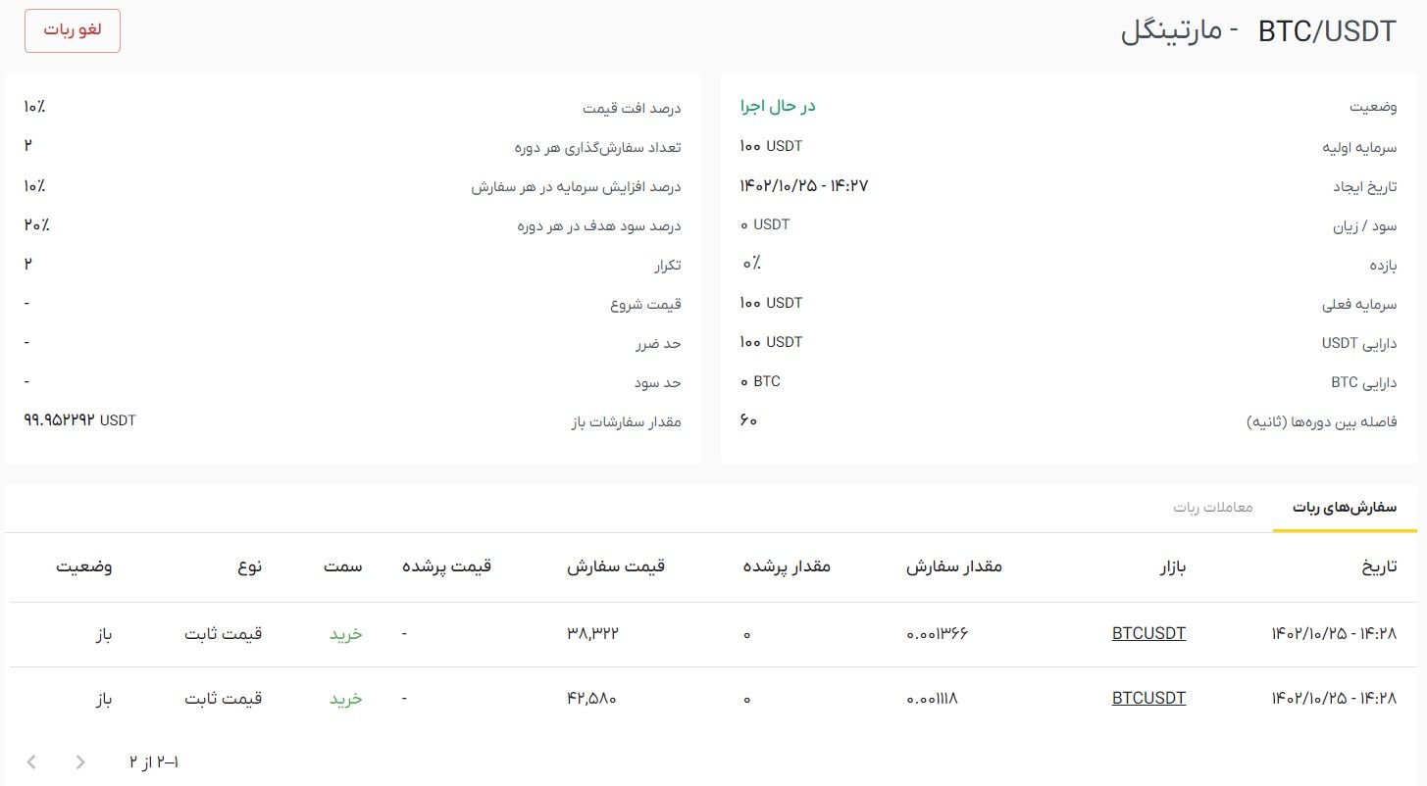Click green خرید label in 38,322 row
This screenshot has width=1427, height=786.
click(x=345, y=634)
